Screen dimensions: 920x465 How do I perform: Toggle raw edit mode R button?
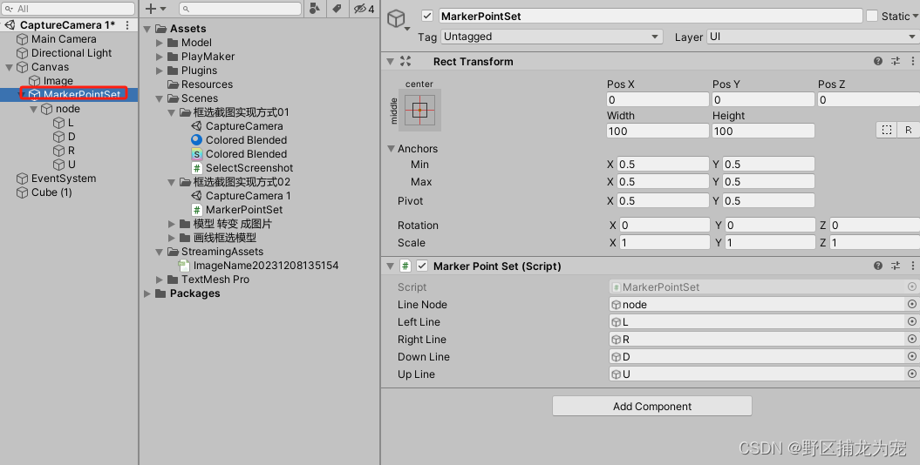[x=909, y=130]
